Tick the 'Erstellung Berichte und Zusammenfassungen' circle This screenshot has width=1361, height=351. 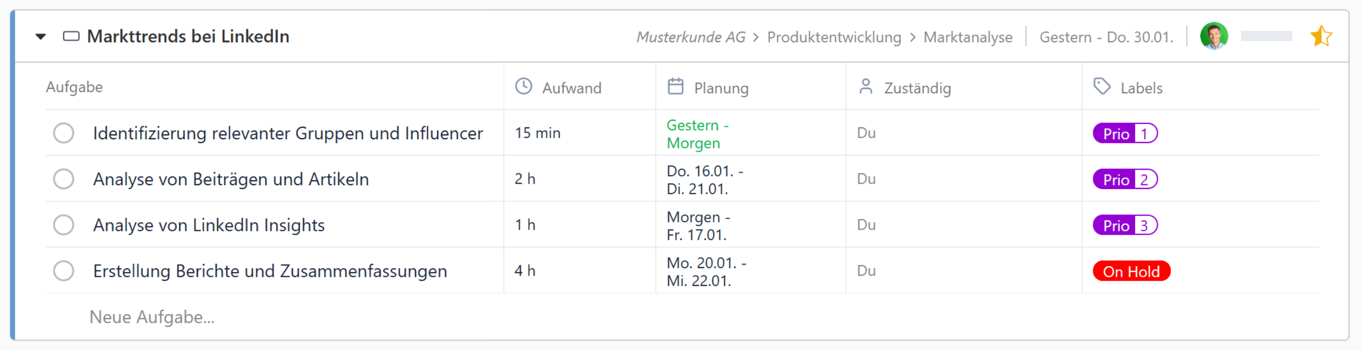tap(64, 271)
